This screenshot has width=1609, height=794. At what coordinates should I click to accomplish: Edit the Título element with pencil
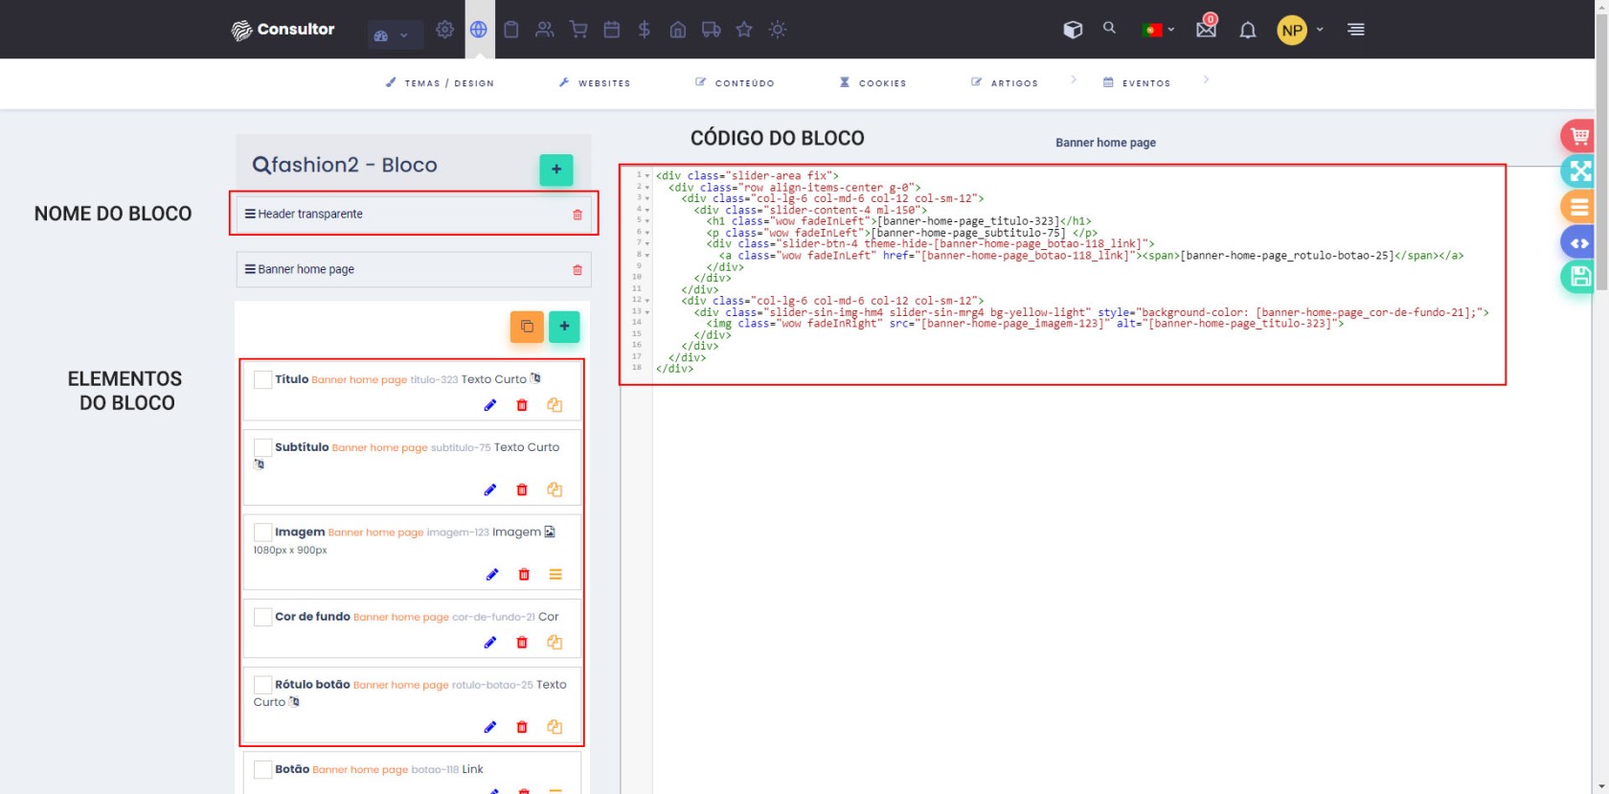pyautogui.click(x=490, y=405)
